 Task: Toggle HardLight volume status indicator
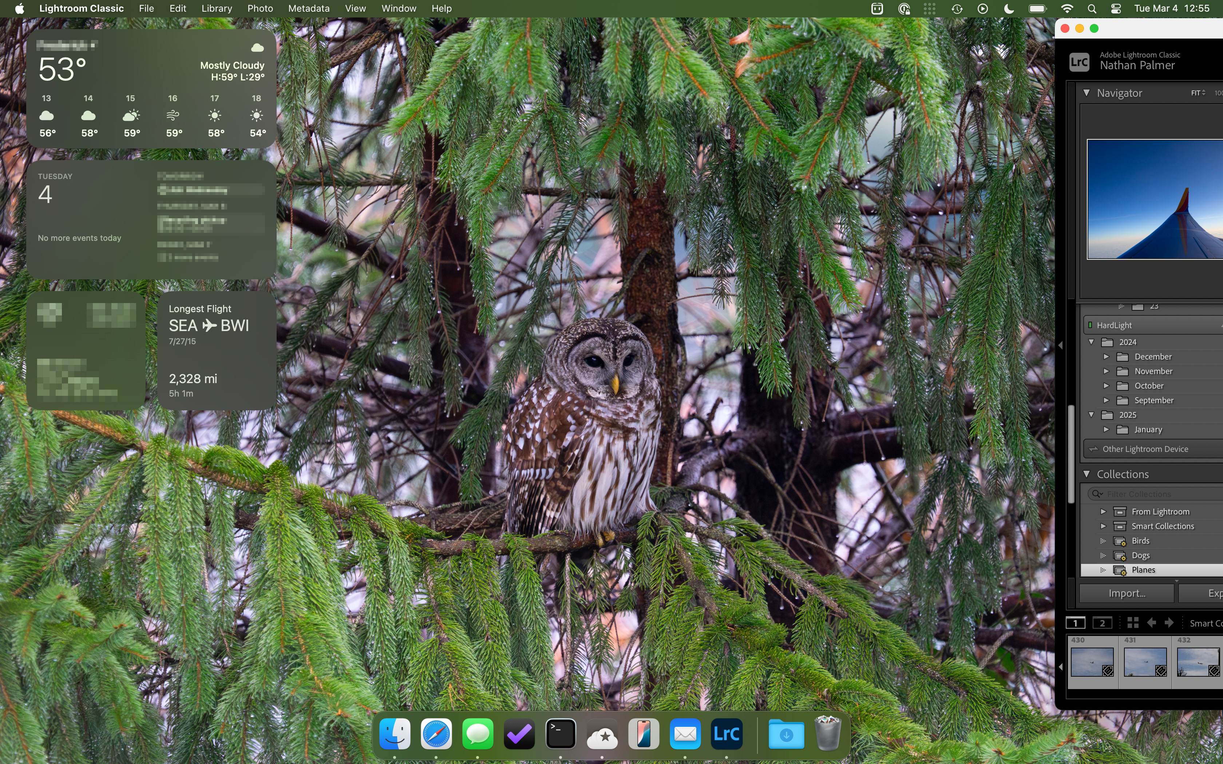[x=1090, y=325]
